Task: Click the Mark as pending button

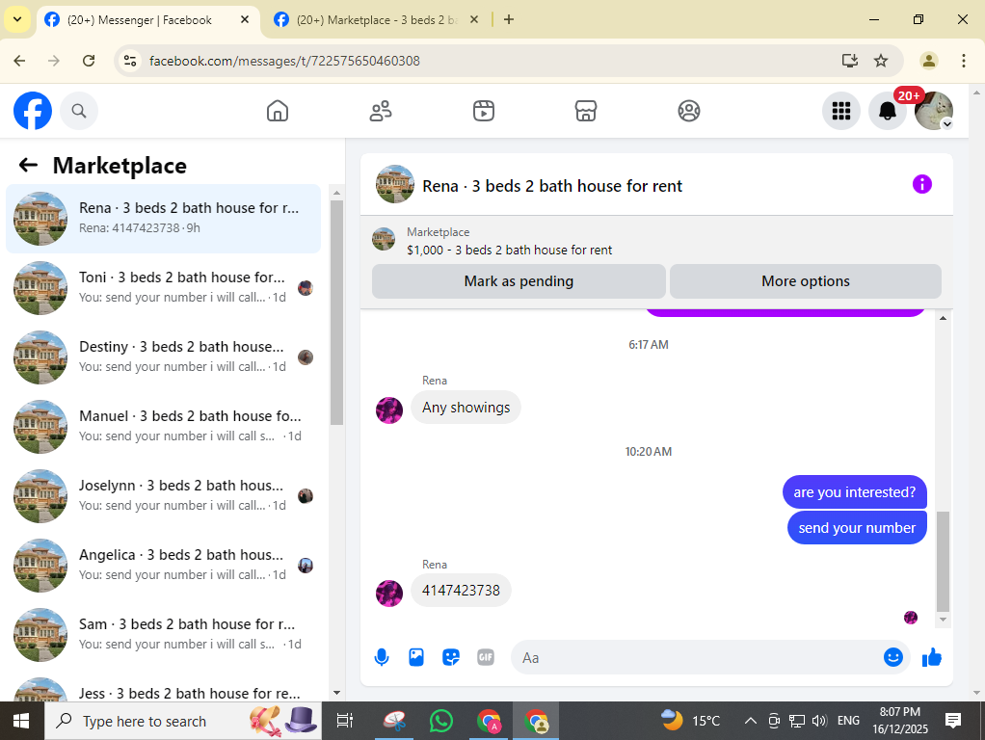Action: point(519,281)
